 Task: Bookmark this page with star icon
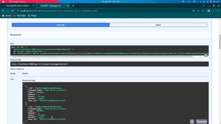click(x=203, y=11)
